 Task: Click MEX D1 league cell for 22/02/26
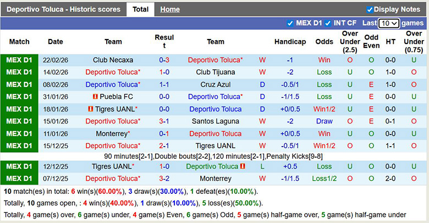coord(19,60)
